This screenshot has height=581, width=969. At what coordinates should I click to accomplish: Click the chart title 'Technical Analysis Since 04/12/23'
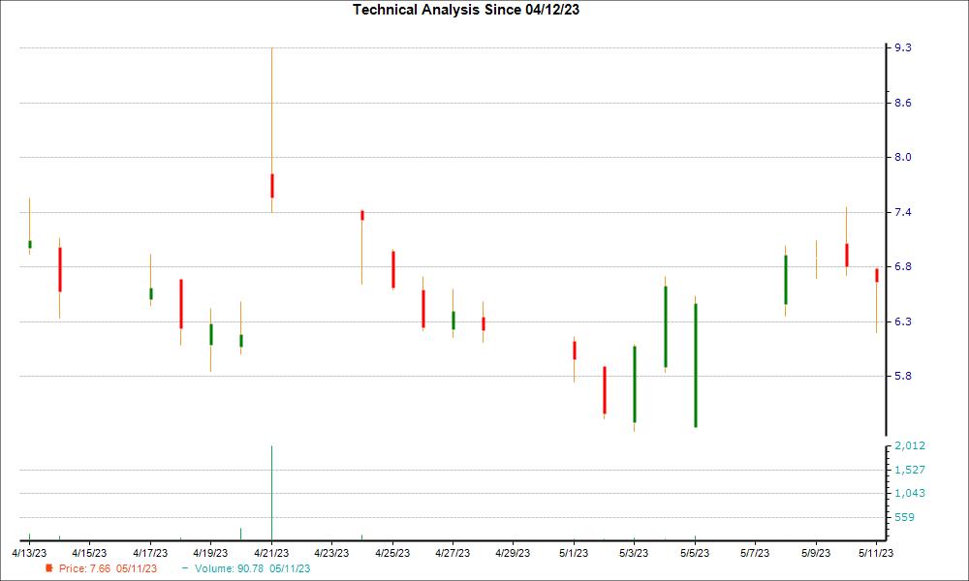(x=466, y=10)
